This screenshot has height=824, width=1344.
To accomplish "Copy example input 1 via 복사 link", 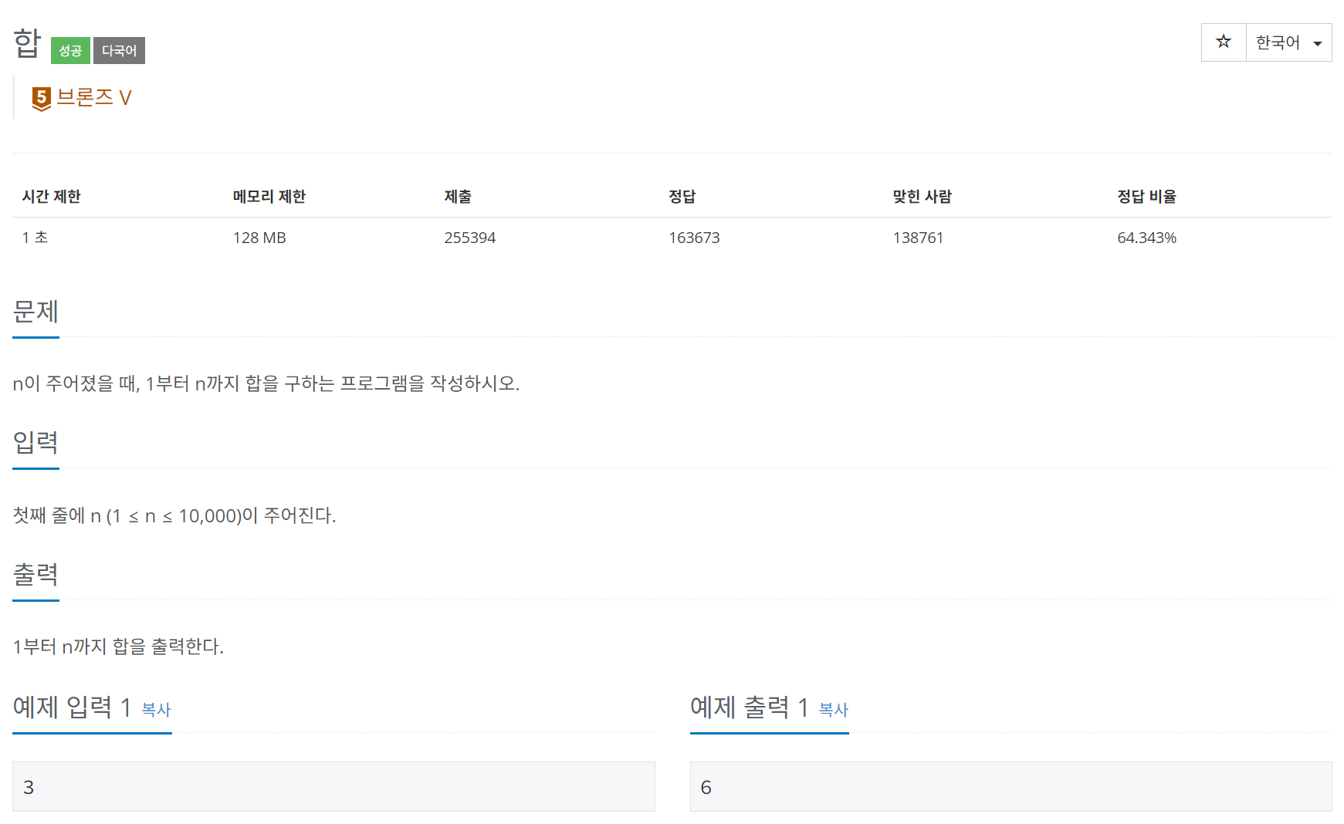I will pos(156,709).
